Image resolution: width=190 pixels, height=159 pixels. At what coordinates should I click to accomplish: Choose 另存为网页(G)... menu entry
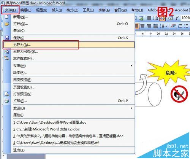(69, 51)
